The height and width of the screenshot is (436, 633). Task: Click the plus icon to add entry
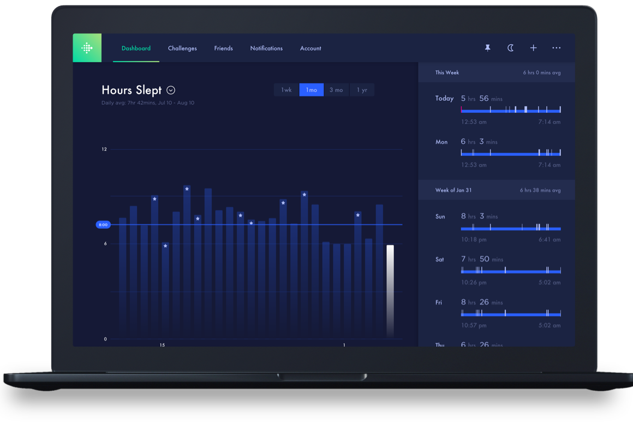tap(533, 48)
